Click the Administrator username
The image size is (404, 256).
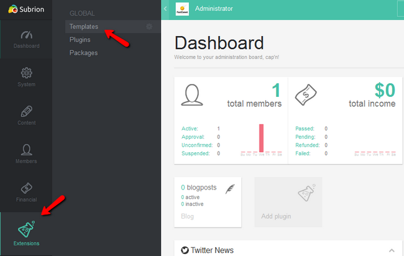tap(214, 9)
